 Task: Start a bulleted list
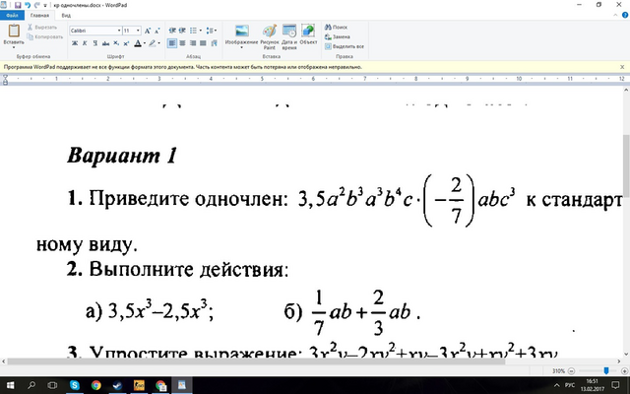pos(193,31)
